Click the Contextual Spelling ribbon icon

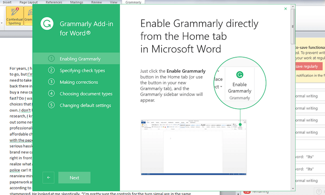[x=15, y=16]
